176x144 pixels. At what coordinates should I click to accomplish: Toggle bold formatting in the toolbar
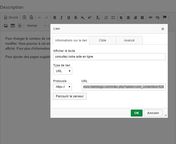coord(55,17)
